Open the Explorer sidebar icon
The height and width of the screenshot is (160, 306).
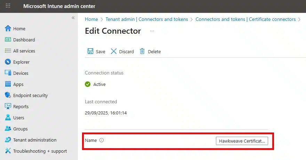point(8,62)
